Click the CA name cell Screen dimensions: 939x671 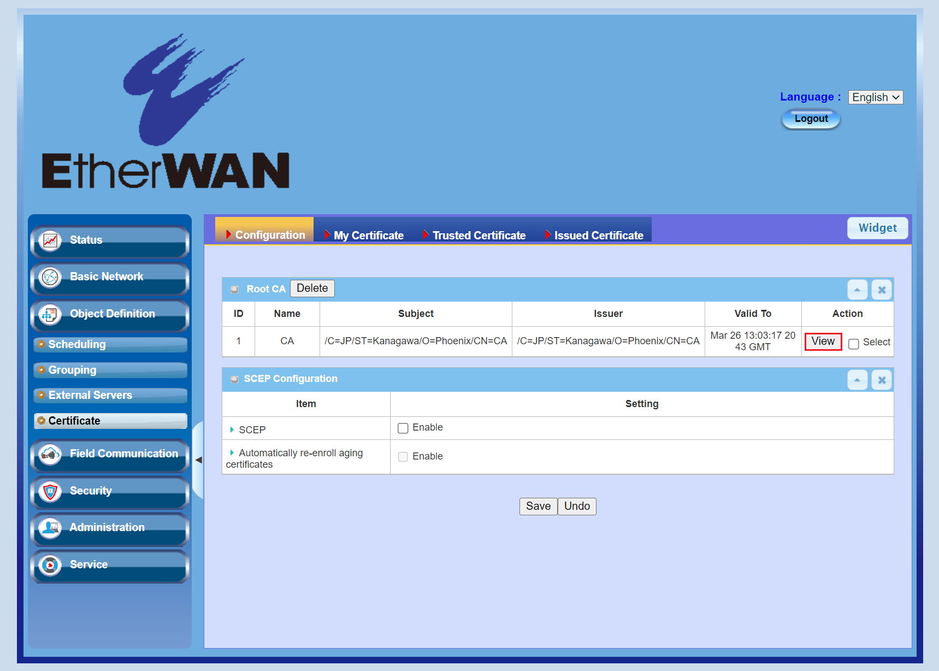click(x=287, y=342)
